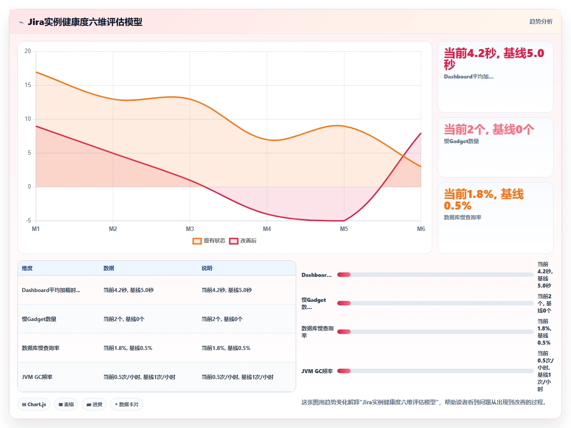Click the Jira实例健康度六维评估模型 title

click(85, 22)
